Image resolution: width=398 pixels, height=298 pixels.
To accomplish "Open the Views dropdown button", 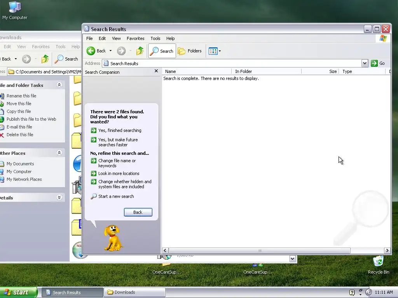I will click(215, 51).
